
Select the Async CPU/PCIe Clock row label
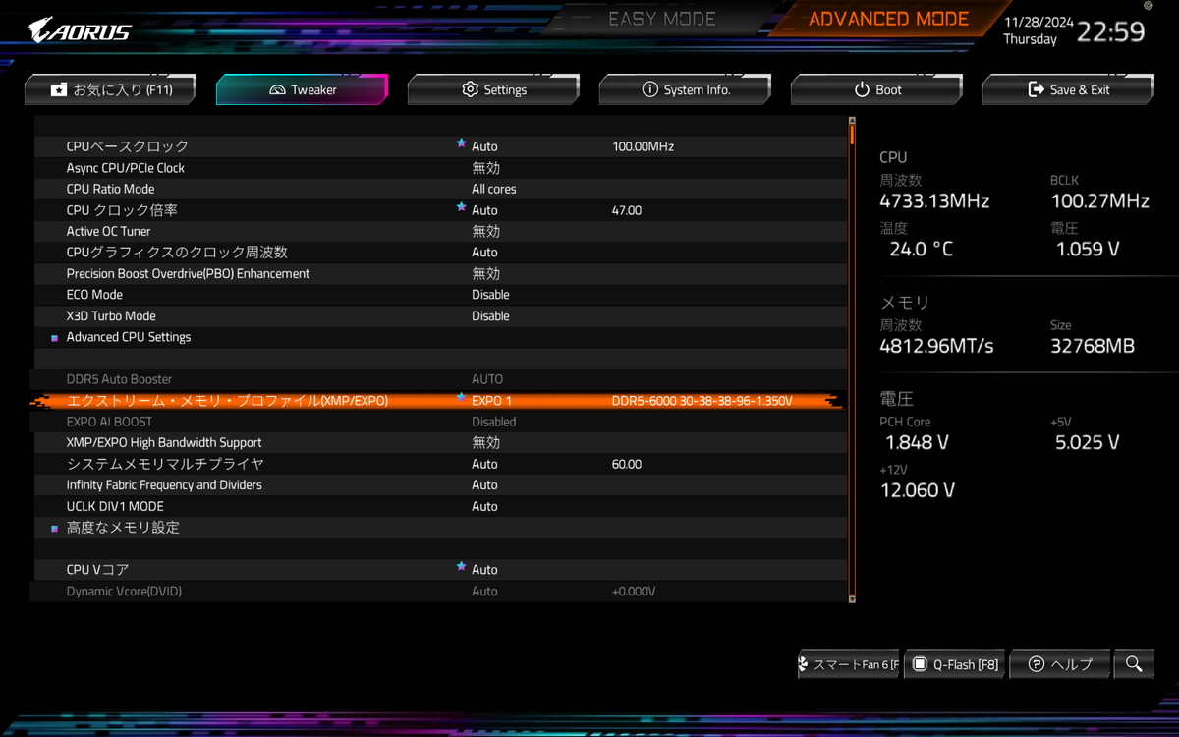pos(126,168)
